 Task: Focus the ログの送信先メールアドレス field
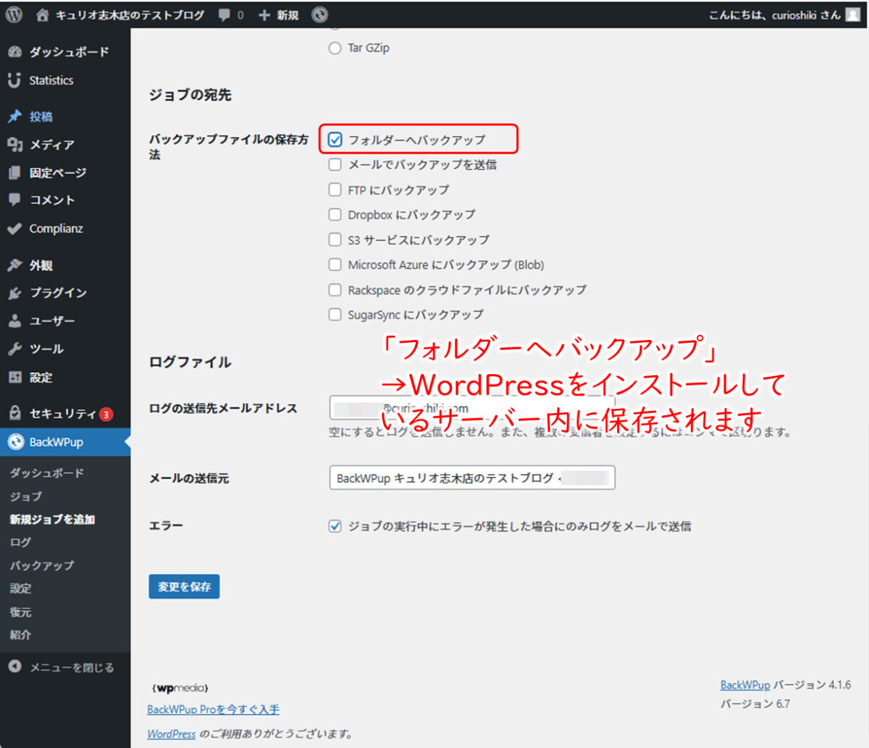click(472, 407)
